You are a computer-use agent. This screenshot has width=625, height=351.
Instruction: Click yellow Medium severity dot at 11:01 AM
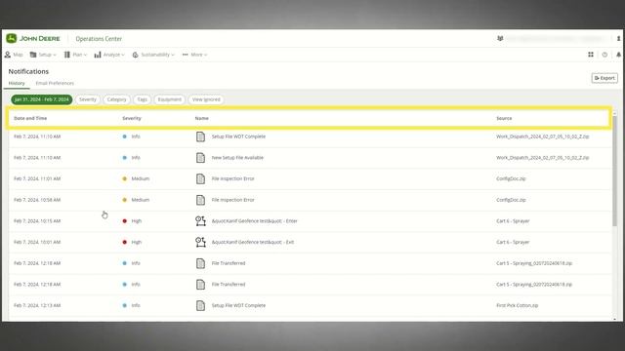125,178
